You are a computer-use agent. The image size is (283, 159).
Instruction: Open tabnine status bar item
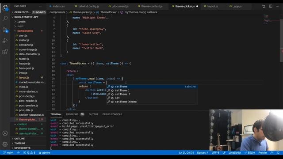coord(44,153)
